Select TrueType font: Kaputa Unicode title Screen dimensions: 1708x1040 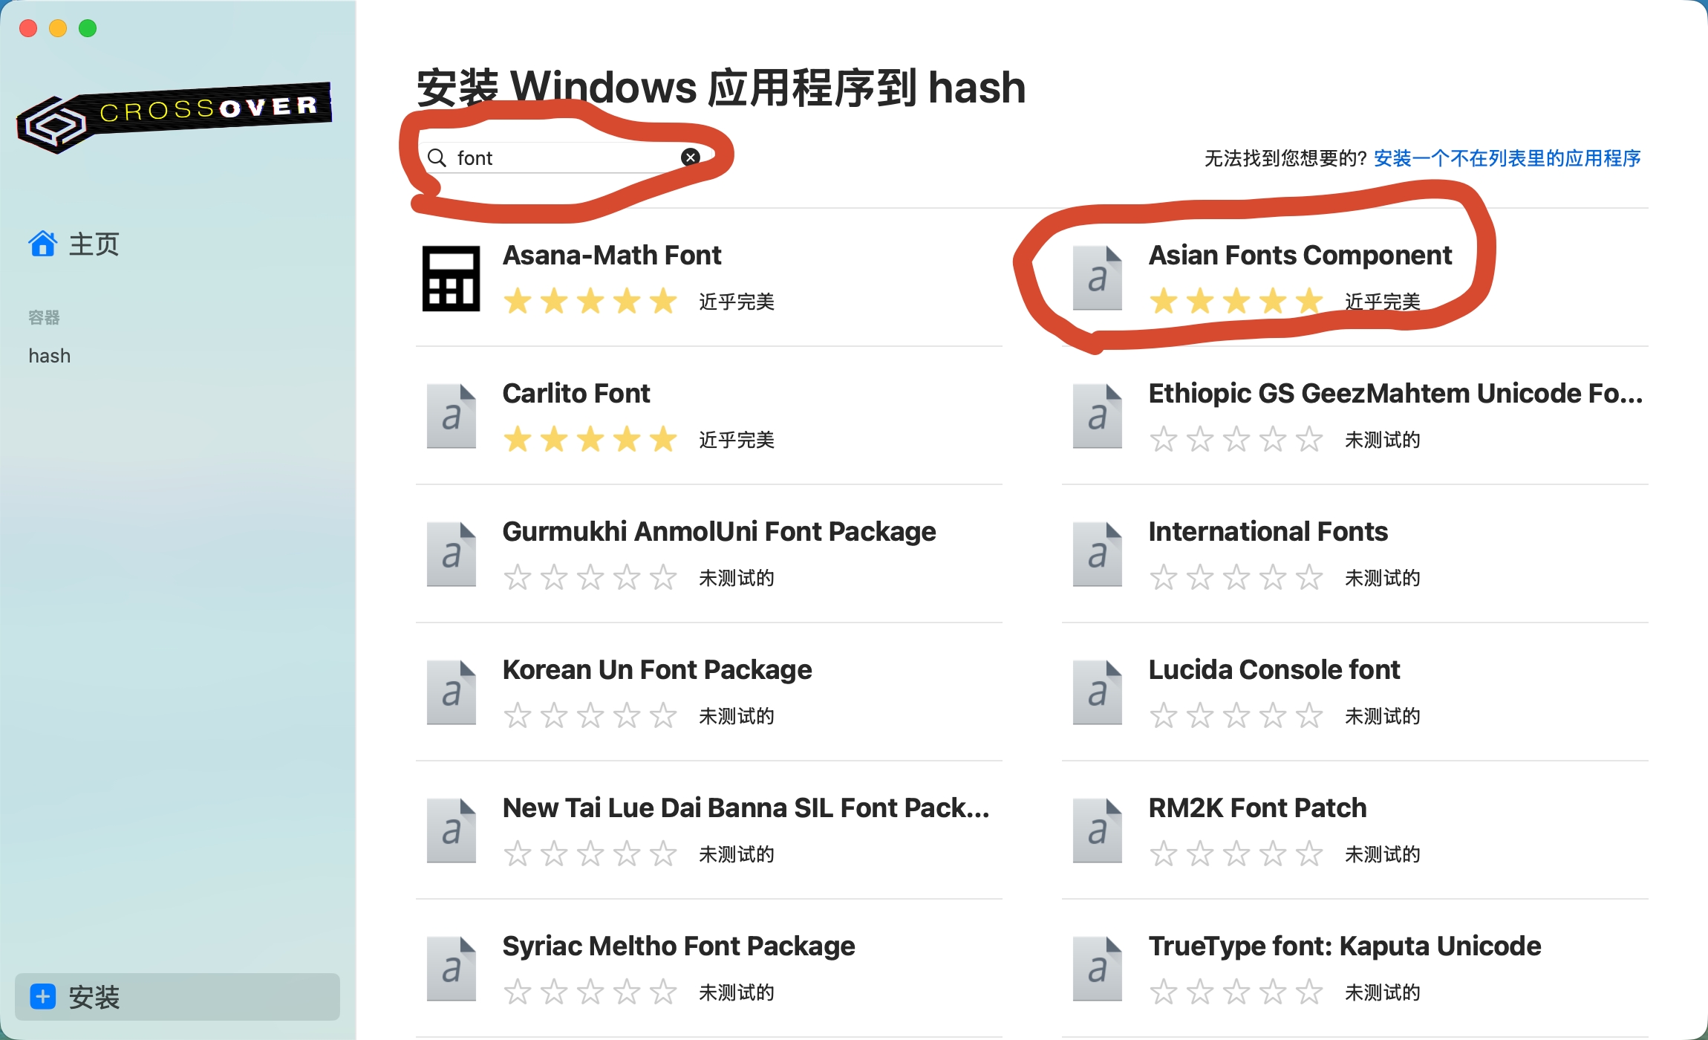[x=1345, y=946]
